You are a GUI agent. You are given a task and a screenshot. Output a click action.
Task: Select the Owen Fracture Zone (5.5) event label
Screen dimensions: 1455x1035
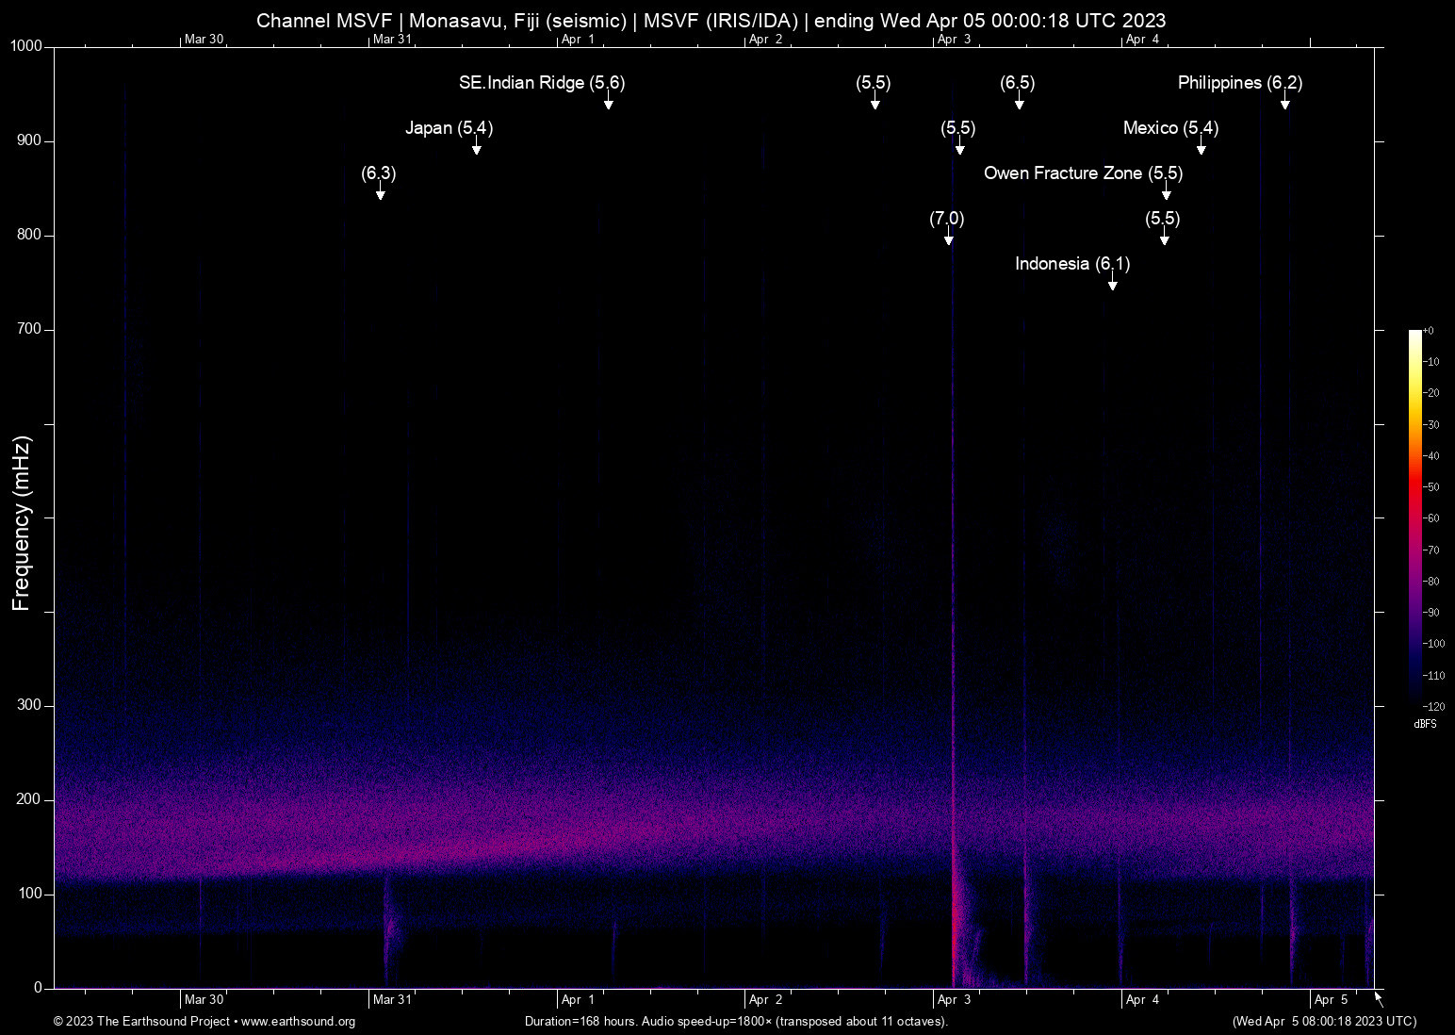[1083, 173]
